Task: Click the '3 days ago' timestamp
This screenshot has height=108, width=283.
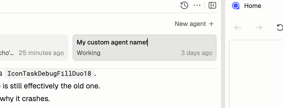Action: point(197,53)
